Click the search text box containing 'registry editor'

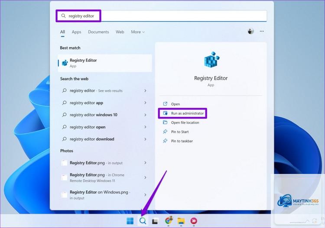click(x=161, y=16)
